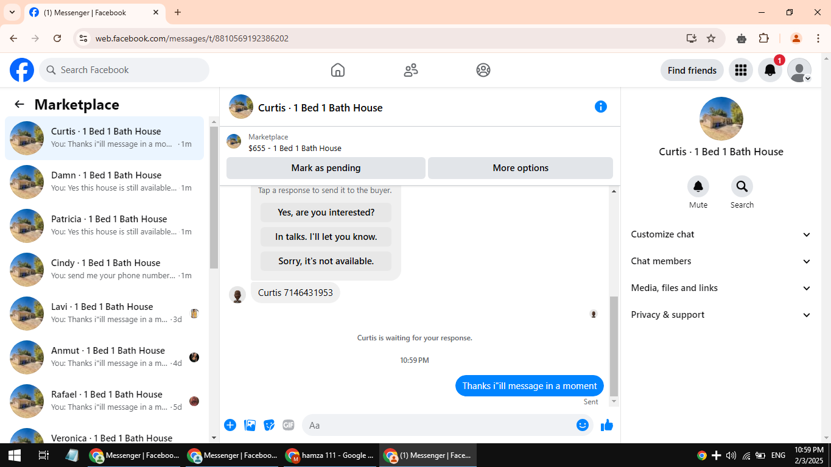
Task: Mute the Curtis conversation
Action: (698, 186)
